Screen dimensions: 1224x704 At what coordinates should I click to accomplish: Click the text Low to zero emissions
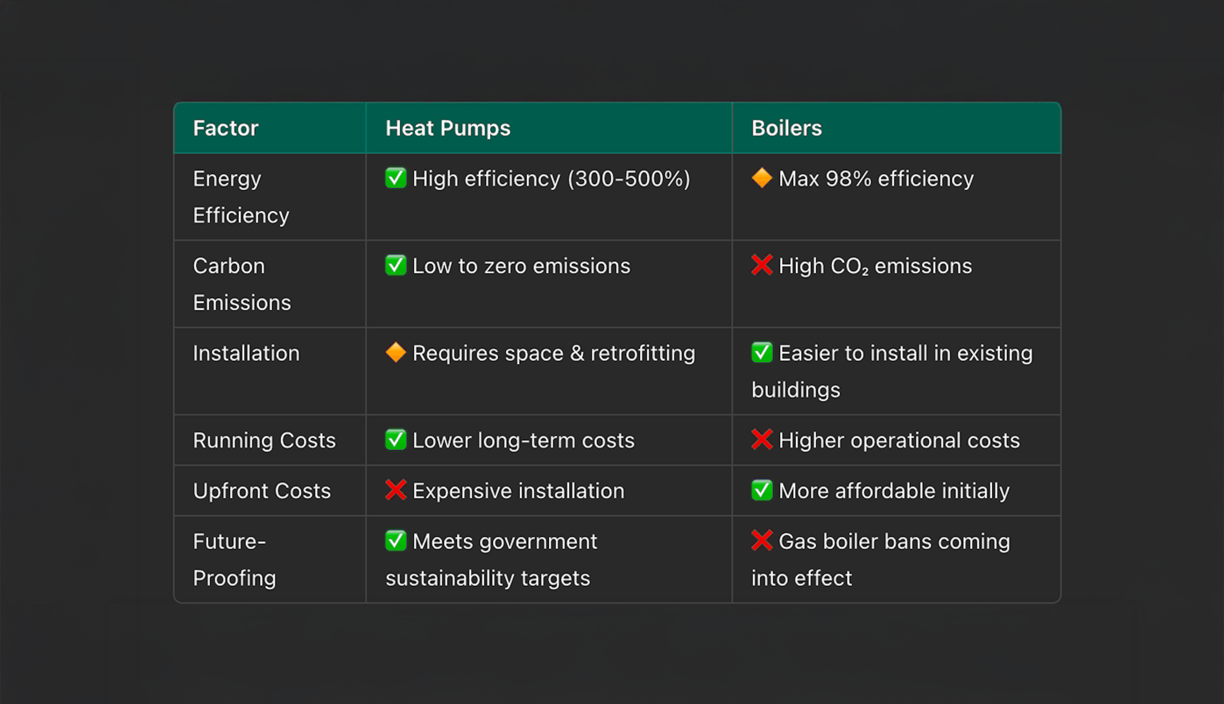(x=521, y=266)
